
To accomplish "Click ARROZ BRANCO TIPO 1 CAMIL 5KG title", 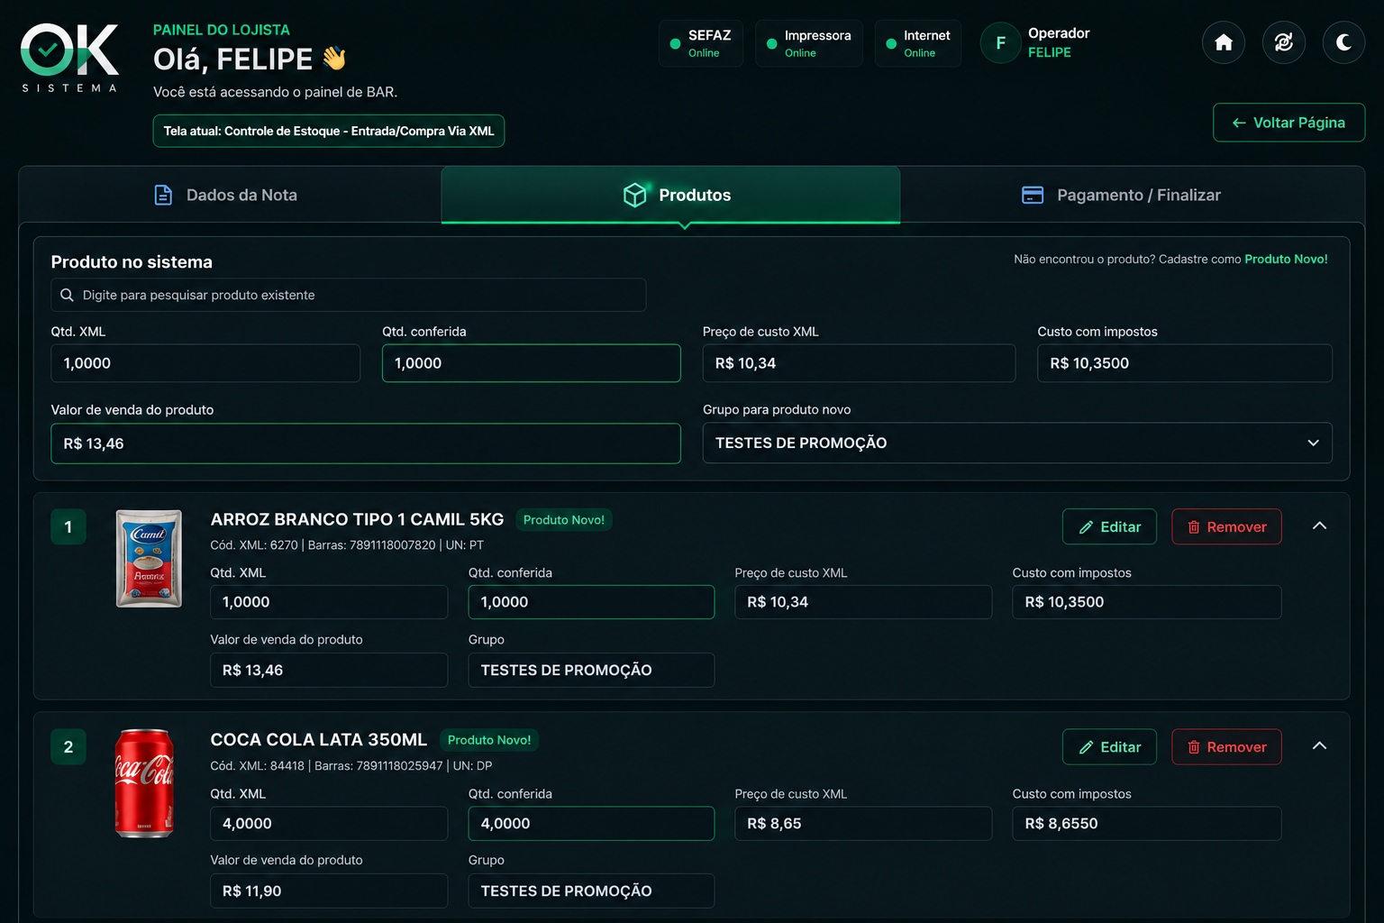I will (x=357, y=519).
